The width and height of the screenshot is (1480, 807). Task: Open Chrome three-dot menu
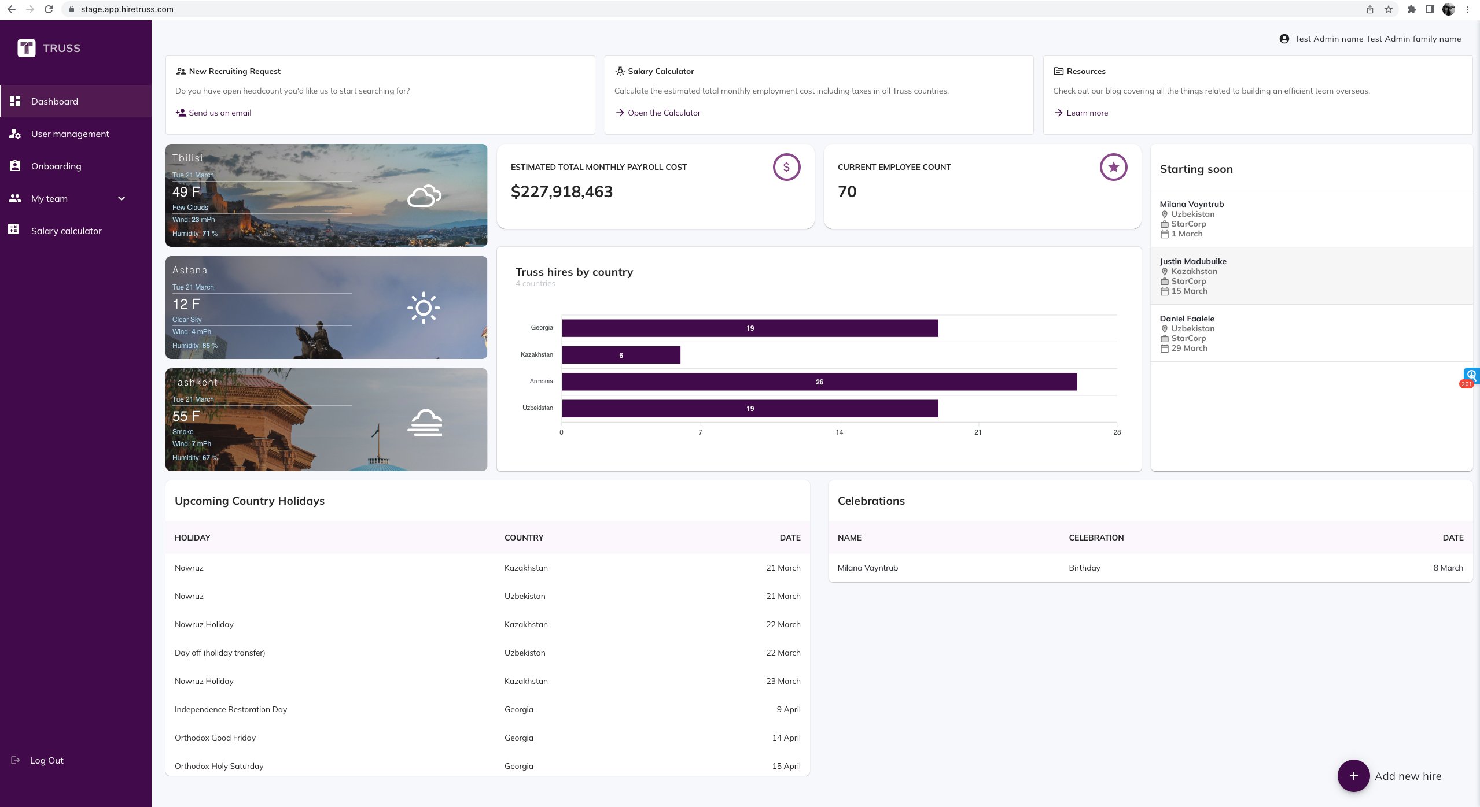pos(1467,9)
